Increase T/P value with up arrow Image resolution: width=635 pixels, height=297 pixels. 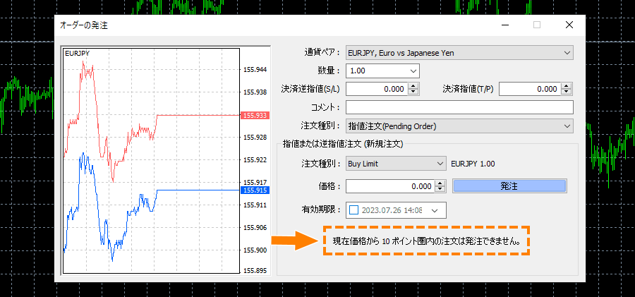[567, 86]
